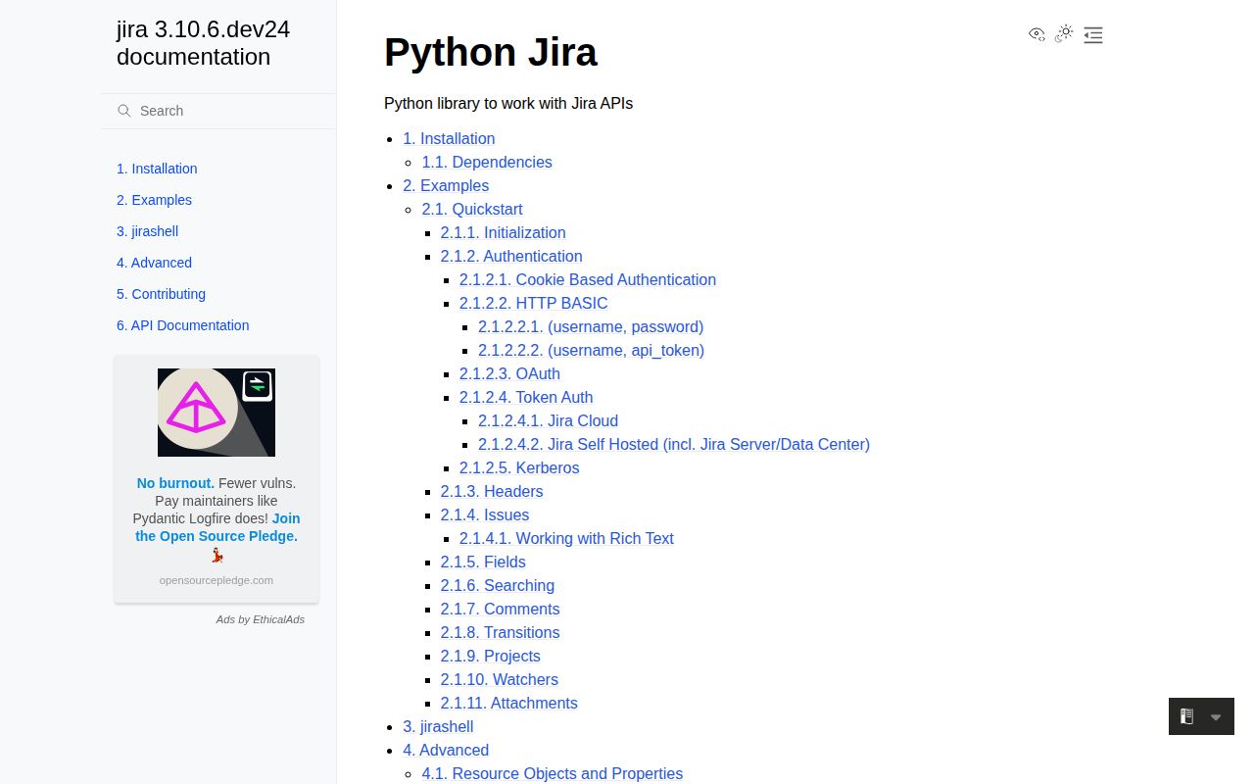1254x784 pixels.
Task: Go to 2.1.2.4.2. Jira Self Hosted link
Action: pos(674,444)
